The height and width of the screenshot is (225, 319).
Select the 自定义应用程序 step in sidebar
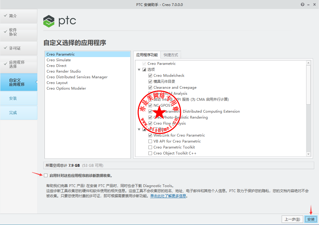pos(19,82)
